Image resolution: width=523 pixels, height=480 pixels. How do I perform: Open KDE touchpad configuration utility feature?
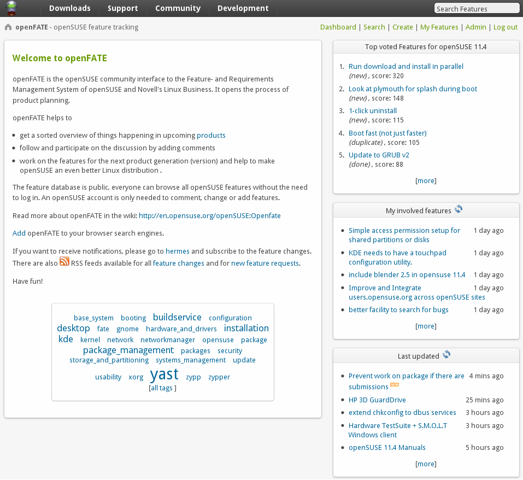(x=398, y=257)
